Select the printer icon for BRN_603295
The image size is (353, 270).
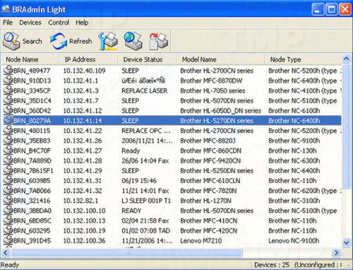(x=8, y=230)
